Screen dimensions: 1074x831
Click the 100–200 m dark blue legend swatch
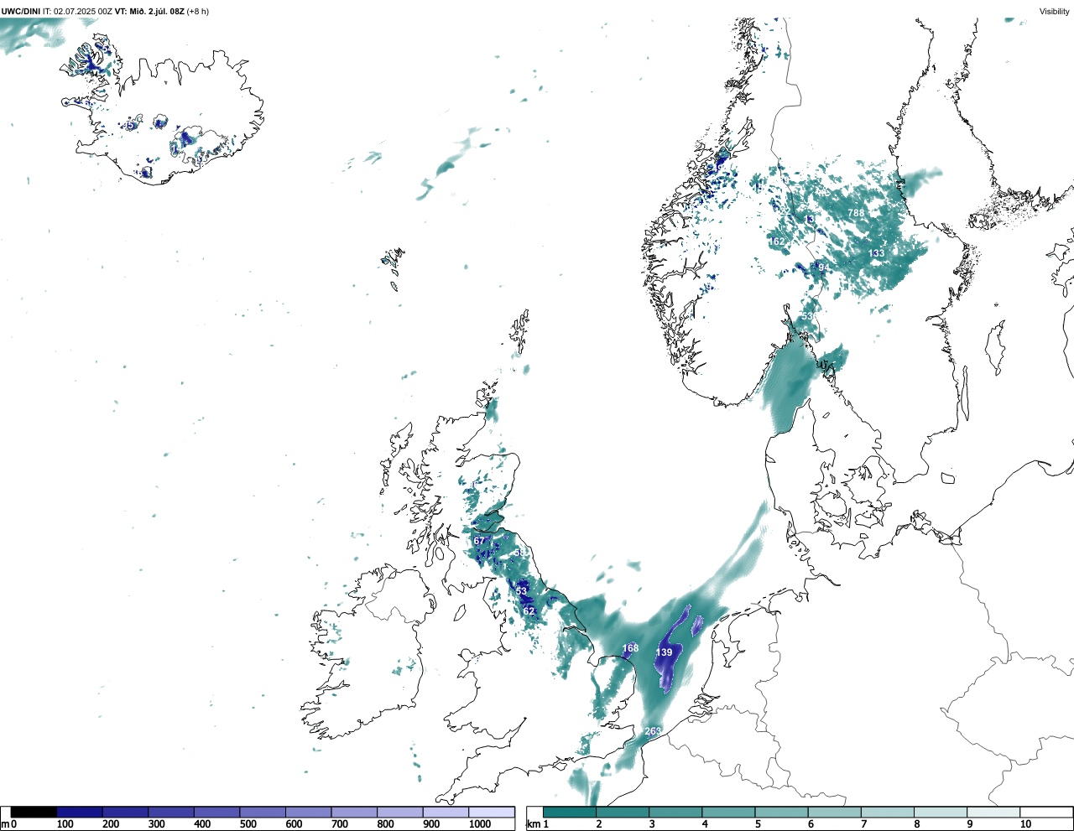tap(80, 812)
